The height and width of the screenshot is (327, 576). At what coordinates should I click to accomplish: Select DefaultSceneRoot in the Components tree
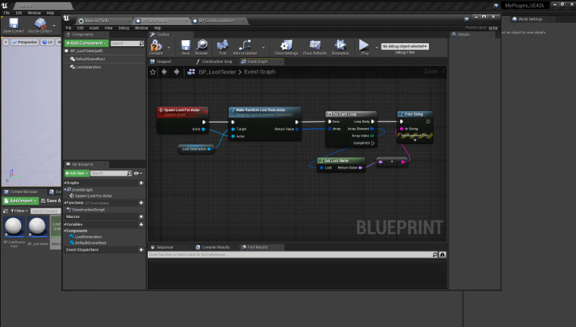(x=89, y=59)
